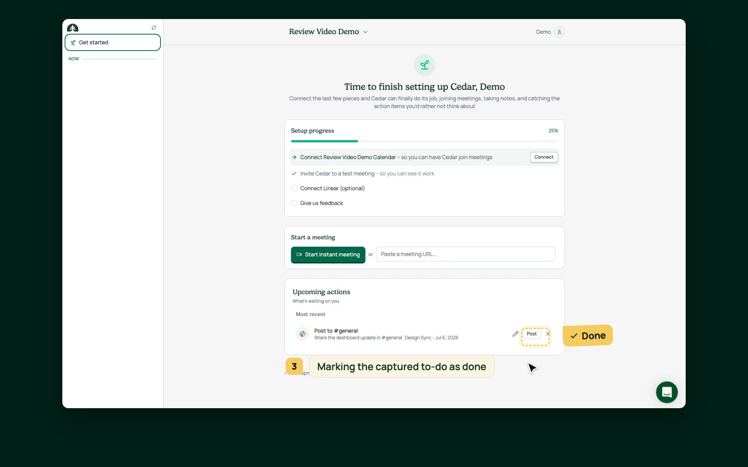Click the setup progress bar

tap(424, 141)
